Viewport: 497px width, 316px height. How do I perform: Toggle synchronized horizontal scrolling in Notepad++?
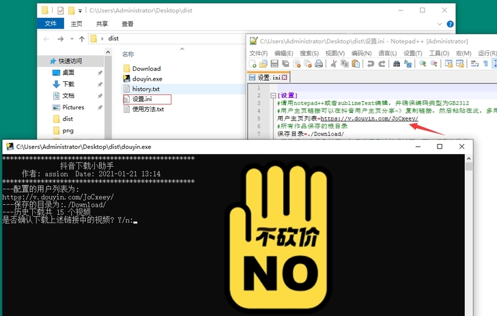(x=459, y=63)
